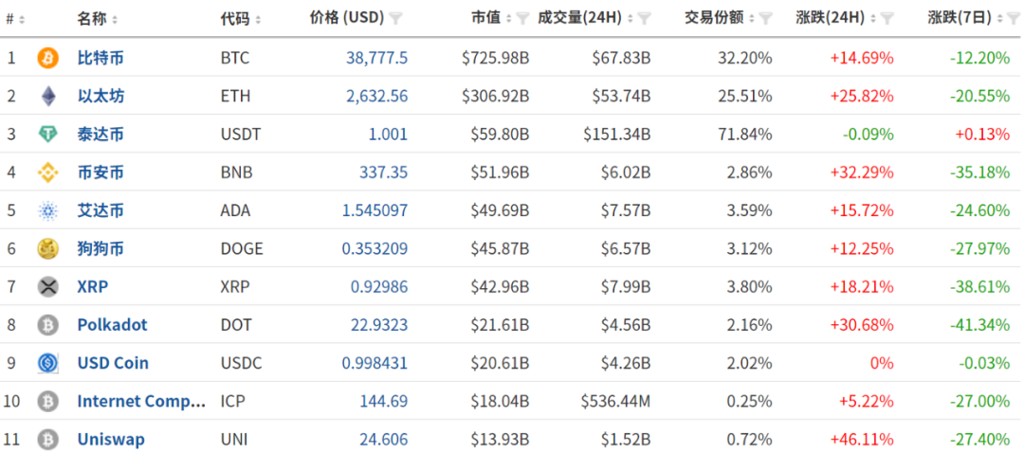
Task: Click 7-day change -12.20%
Action: (979, 58)
